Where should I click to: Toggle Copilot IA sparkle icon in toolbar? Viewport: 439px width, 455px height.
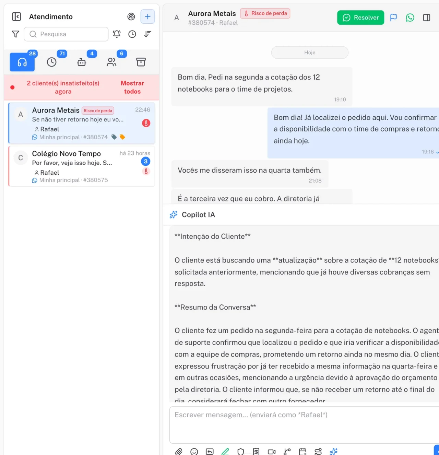point(334,452)
